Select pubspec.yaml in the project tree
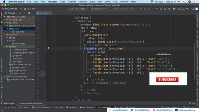Screen dimensions: 199x112 click(19, 71)
